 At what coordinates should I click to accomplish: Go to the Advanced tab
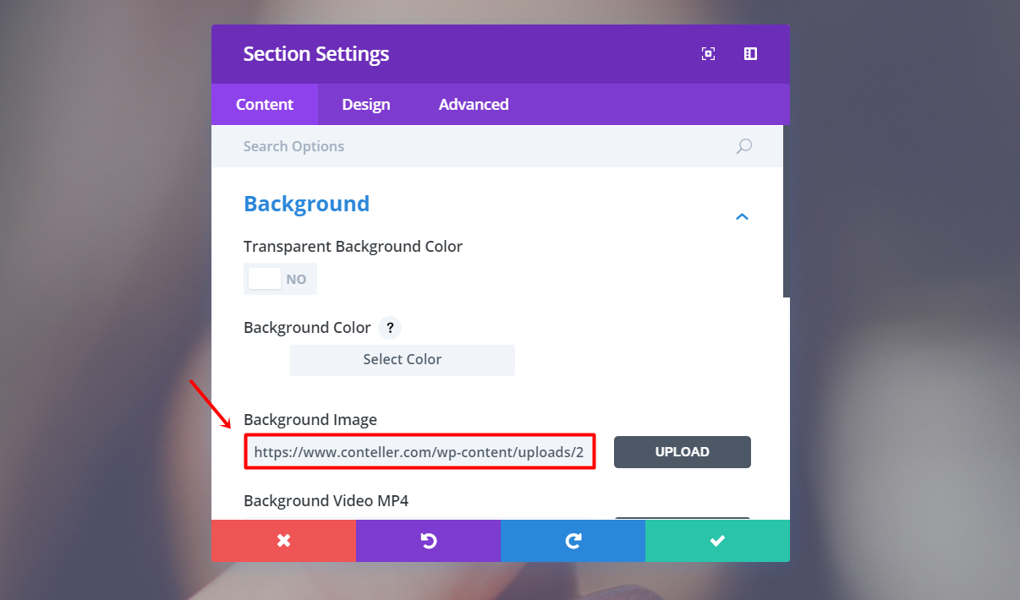click(474, 105)
